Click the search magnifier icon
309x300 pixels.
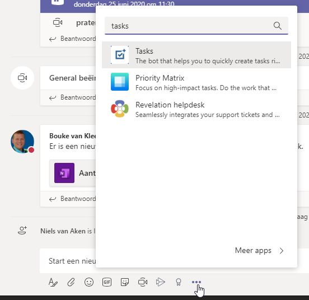pos(277,26)
